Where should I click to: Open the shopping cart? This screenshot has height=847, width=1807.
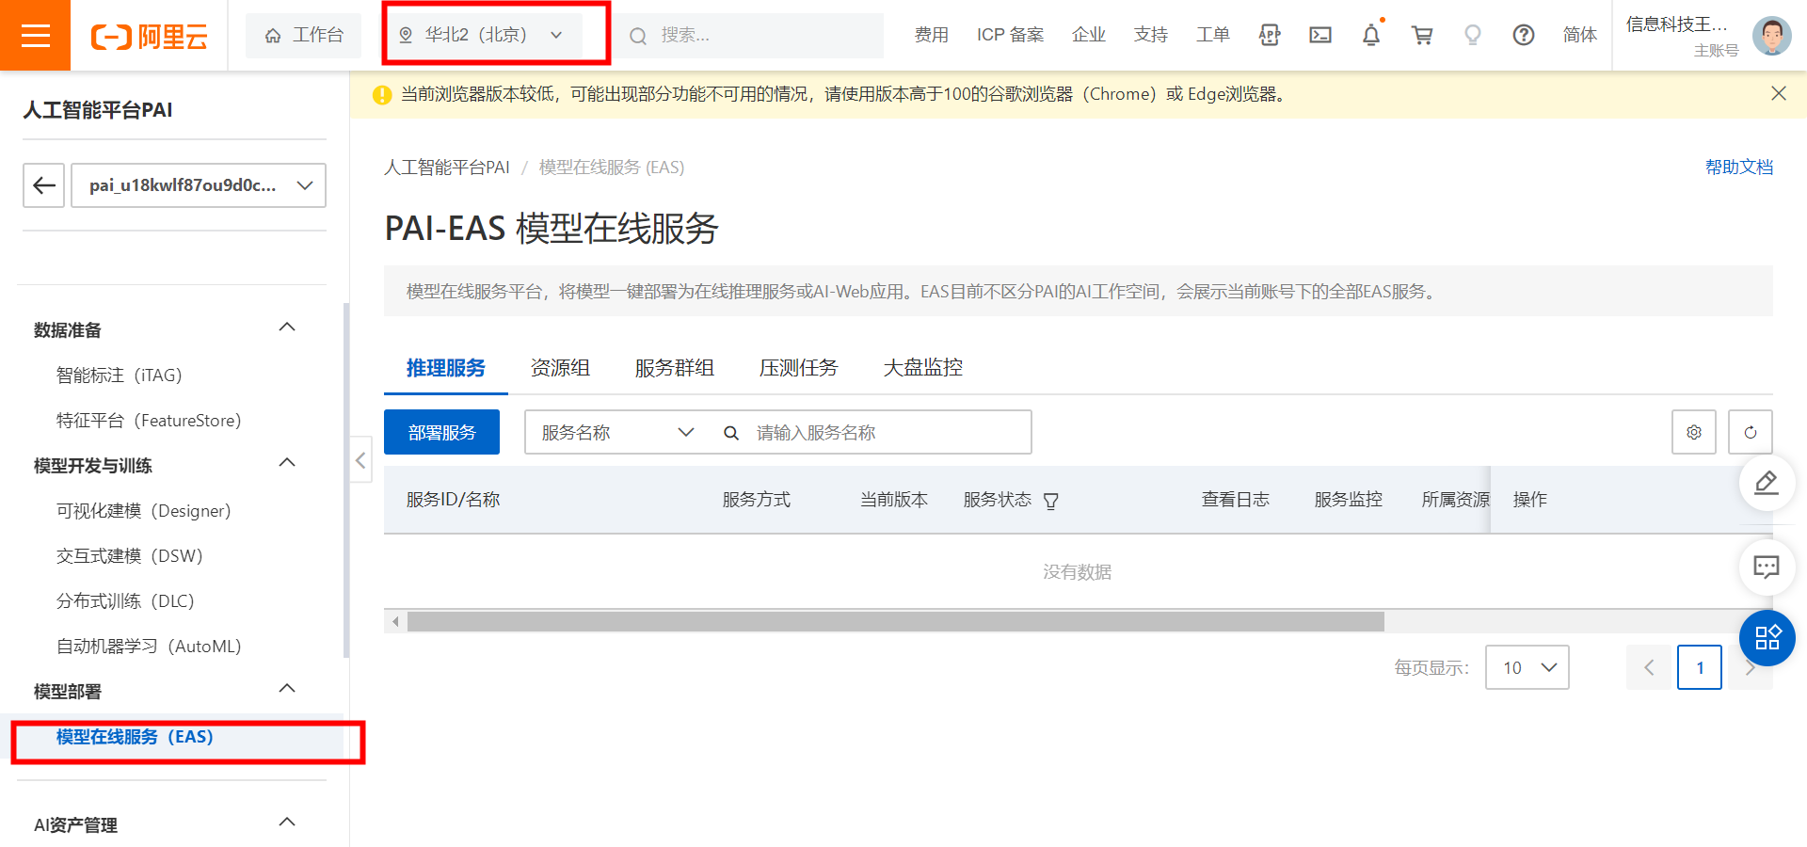1422,36
